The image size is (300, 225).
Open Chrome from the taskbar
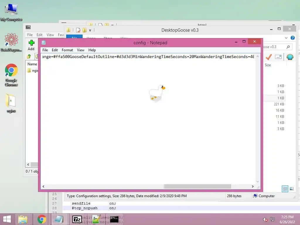coord(42,219)
